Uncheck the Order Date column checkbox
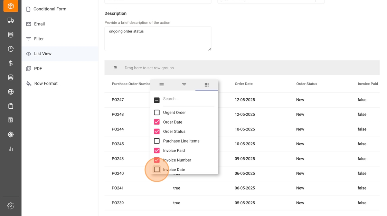This screenshot has width=387, height=216. (157, 122)
